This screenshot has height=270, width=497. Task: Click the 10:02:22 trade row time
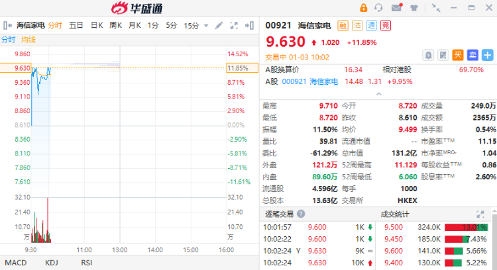click(x=278, y=239)
